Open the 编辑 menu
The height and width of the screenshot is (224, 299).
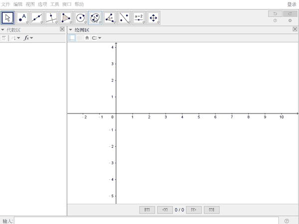pyautogui.click(x=18, y=4)
